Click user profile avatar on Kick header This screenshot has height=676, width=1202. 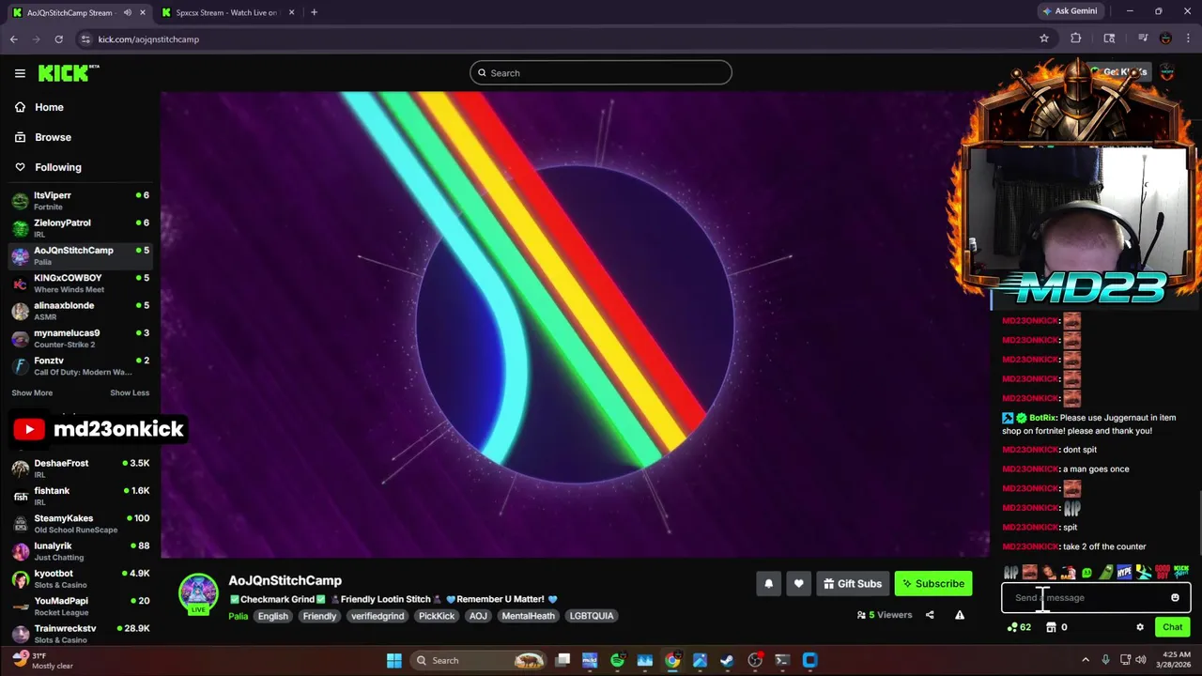pyautogui.click(x=1167, y=72)
